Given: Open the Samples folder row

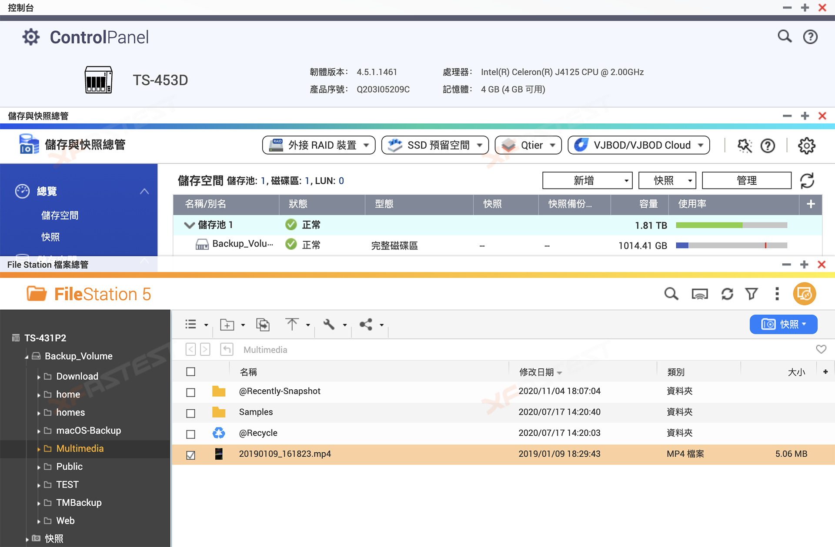Looking at the screenshot, I should tap(504, 412).
